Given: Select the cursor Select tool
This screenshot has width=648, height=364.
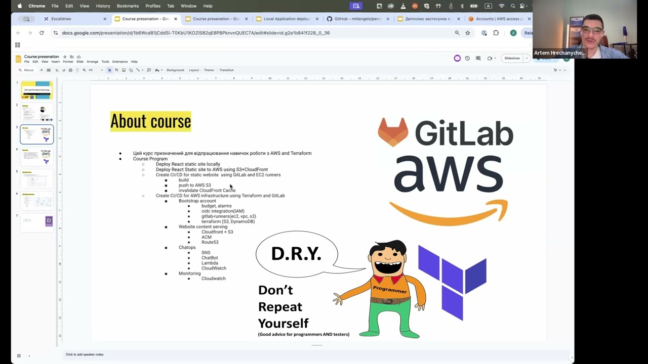Looking at the screenshot, I should [110, 70].
